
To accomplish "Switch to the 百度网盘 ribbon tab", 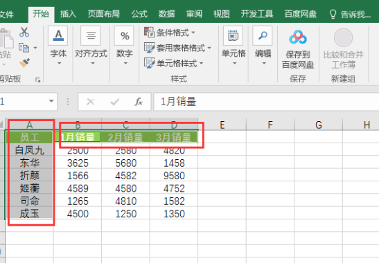I will [301, 14].
